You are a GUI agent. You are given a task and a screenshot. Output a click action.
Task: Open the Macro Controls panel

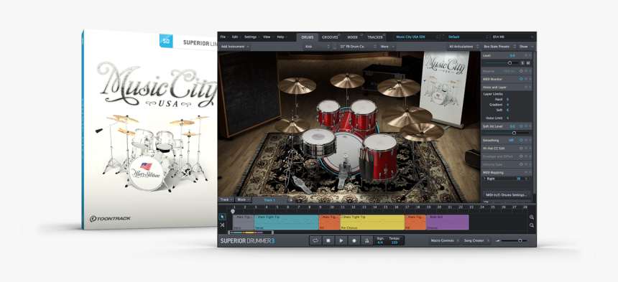pos(444,240)
